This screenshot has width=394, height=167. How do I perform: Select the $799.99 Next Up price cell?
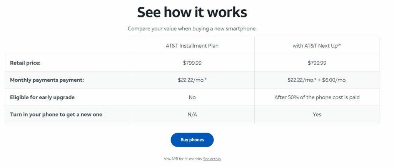pyautogui.click(x=317, y=63)
